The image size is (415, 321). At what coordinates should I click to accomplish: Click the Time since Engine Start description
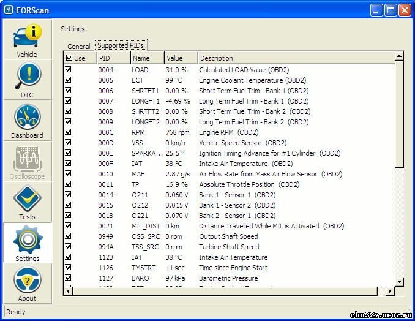click(233, 268)
